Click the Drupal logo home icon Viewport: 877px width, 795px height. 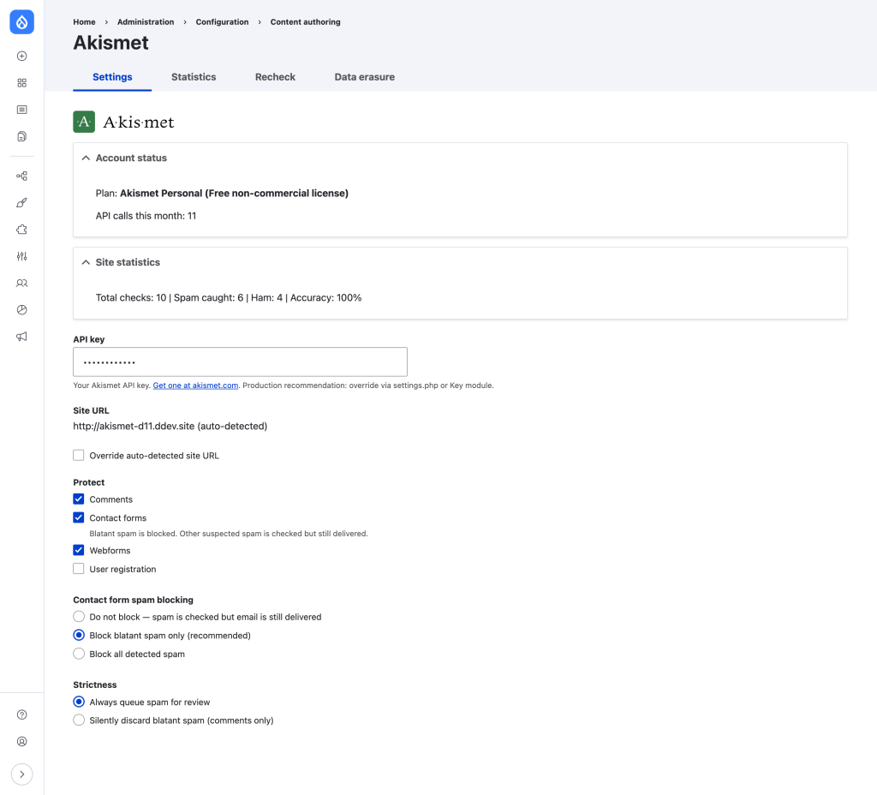(x=21, y=21)
